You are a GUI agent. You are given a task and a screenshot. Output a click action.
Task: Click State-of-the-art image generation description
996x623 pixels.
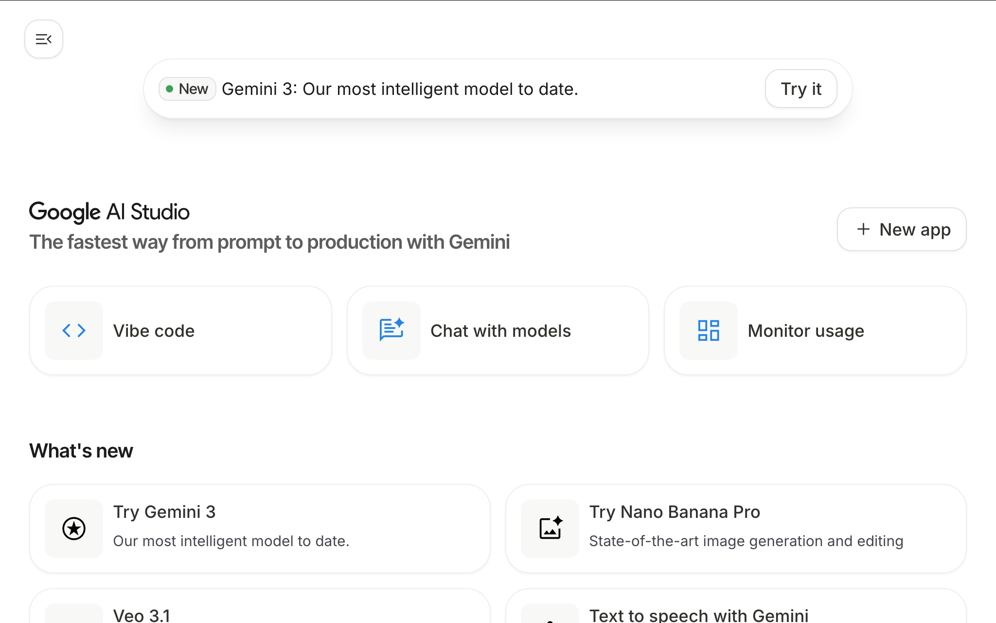[x=746, y=541]
